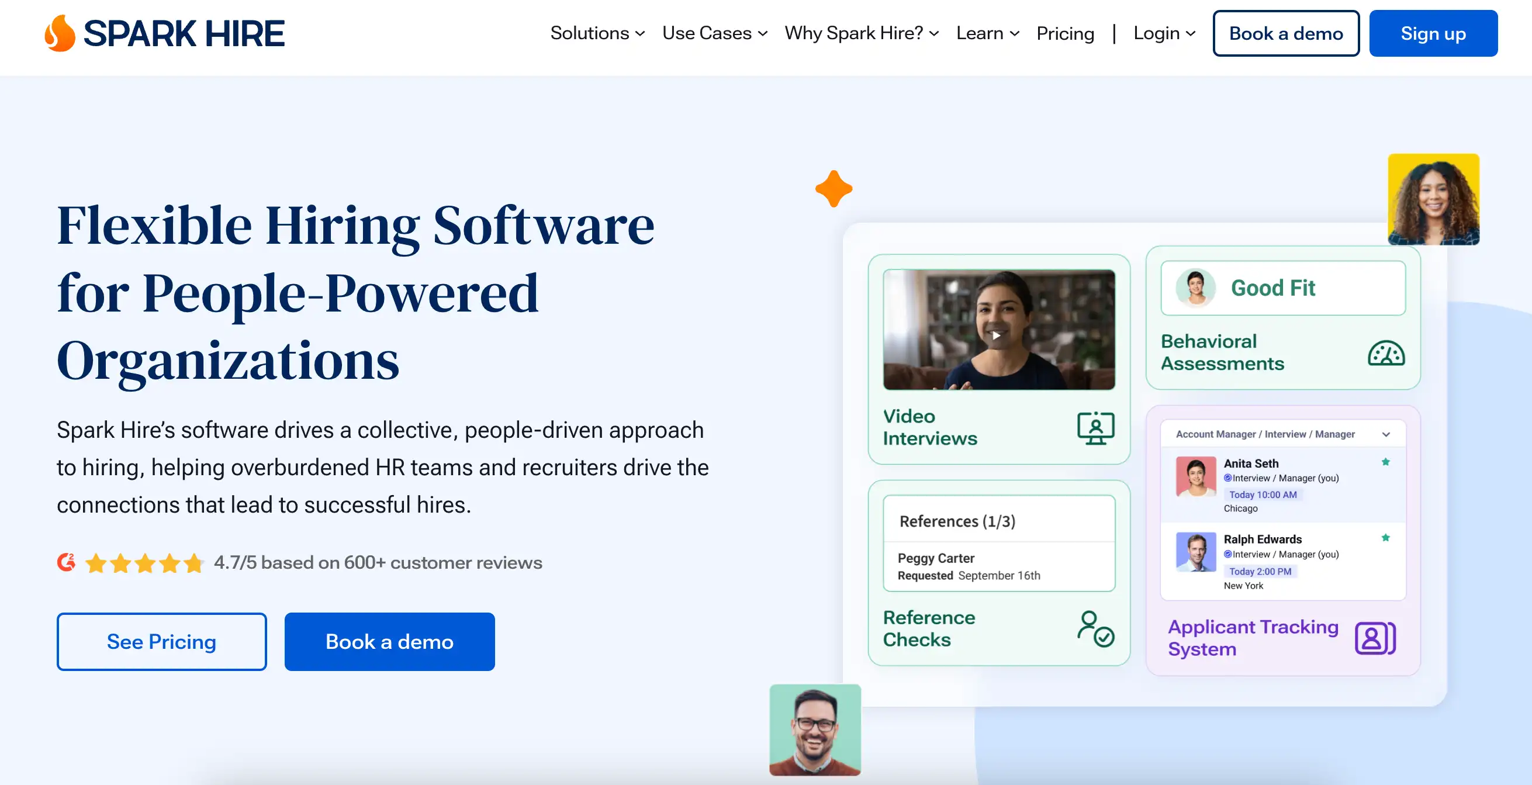Click the New York location text
Image resolution: width=1532 pixels, height=785 pixels.
[x=1243, y=585]
